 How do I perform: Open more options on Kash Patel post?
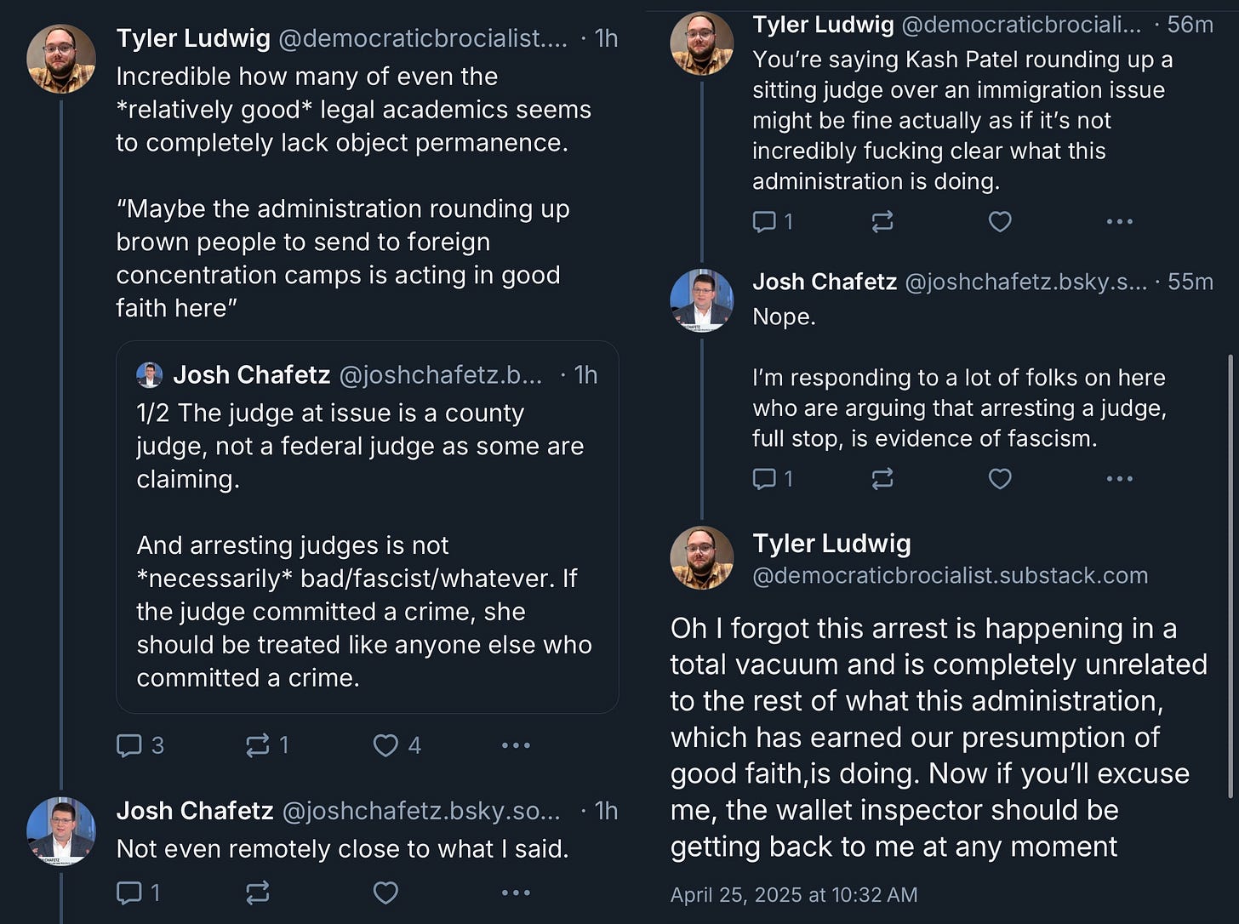tap(1119, 222)
